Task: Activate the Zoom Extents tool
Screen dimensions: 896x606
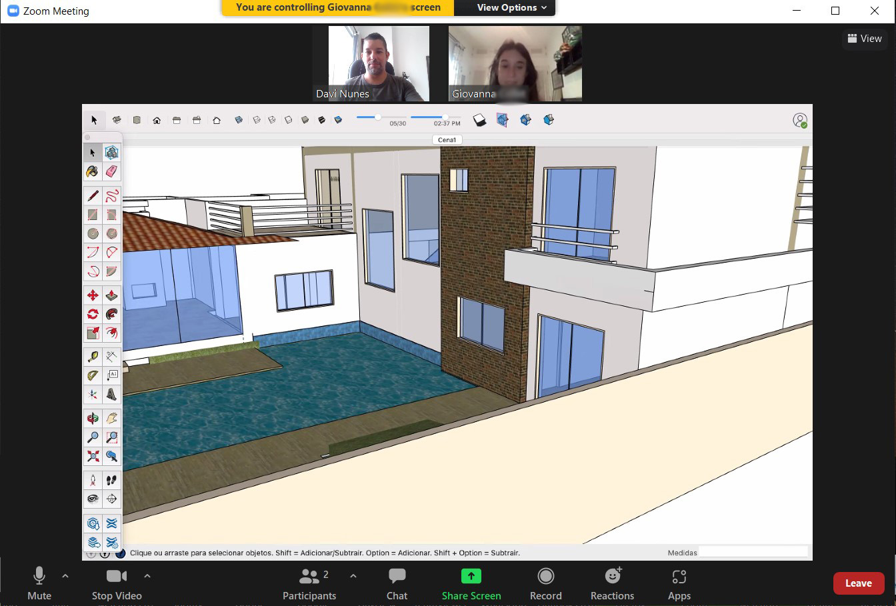Action: [x=93, y=457]
